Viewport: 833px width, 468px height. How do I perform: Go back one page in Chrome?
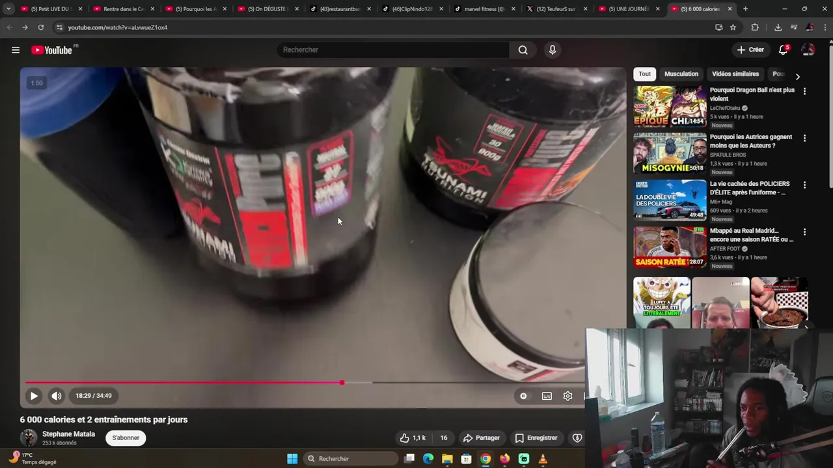(x=10, y=27)
